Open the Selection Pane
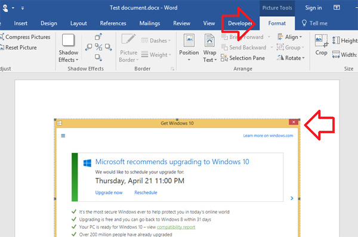The image size is (358, 237). (243, 58)
